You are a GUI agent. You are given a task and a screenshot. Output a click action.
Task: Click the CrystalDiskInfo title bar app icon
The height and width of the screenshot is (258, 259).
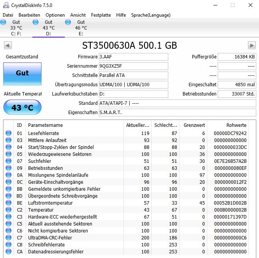(6, 5)
